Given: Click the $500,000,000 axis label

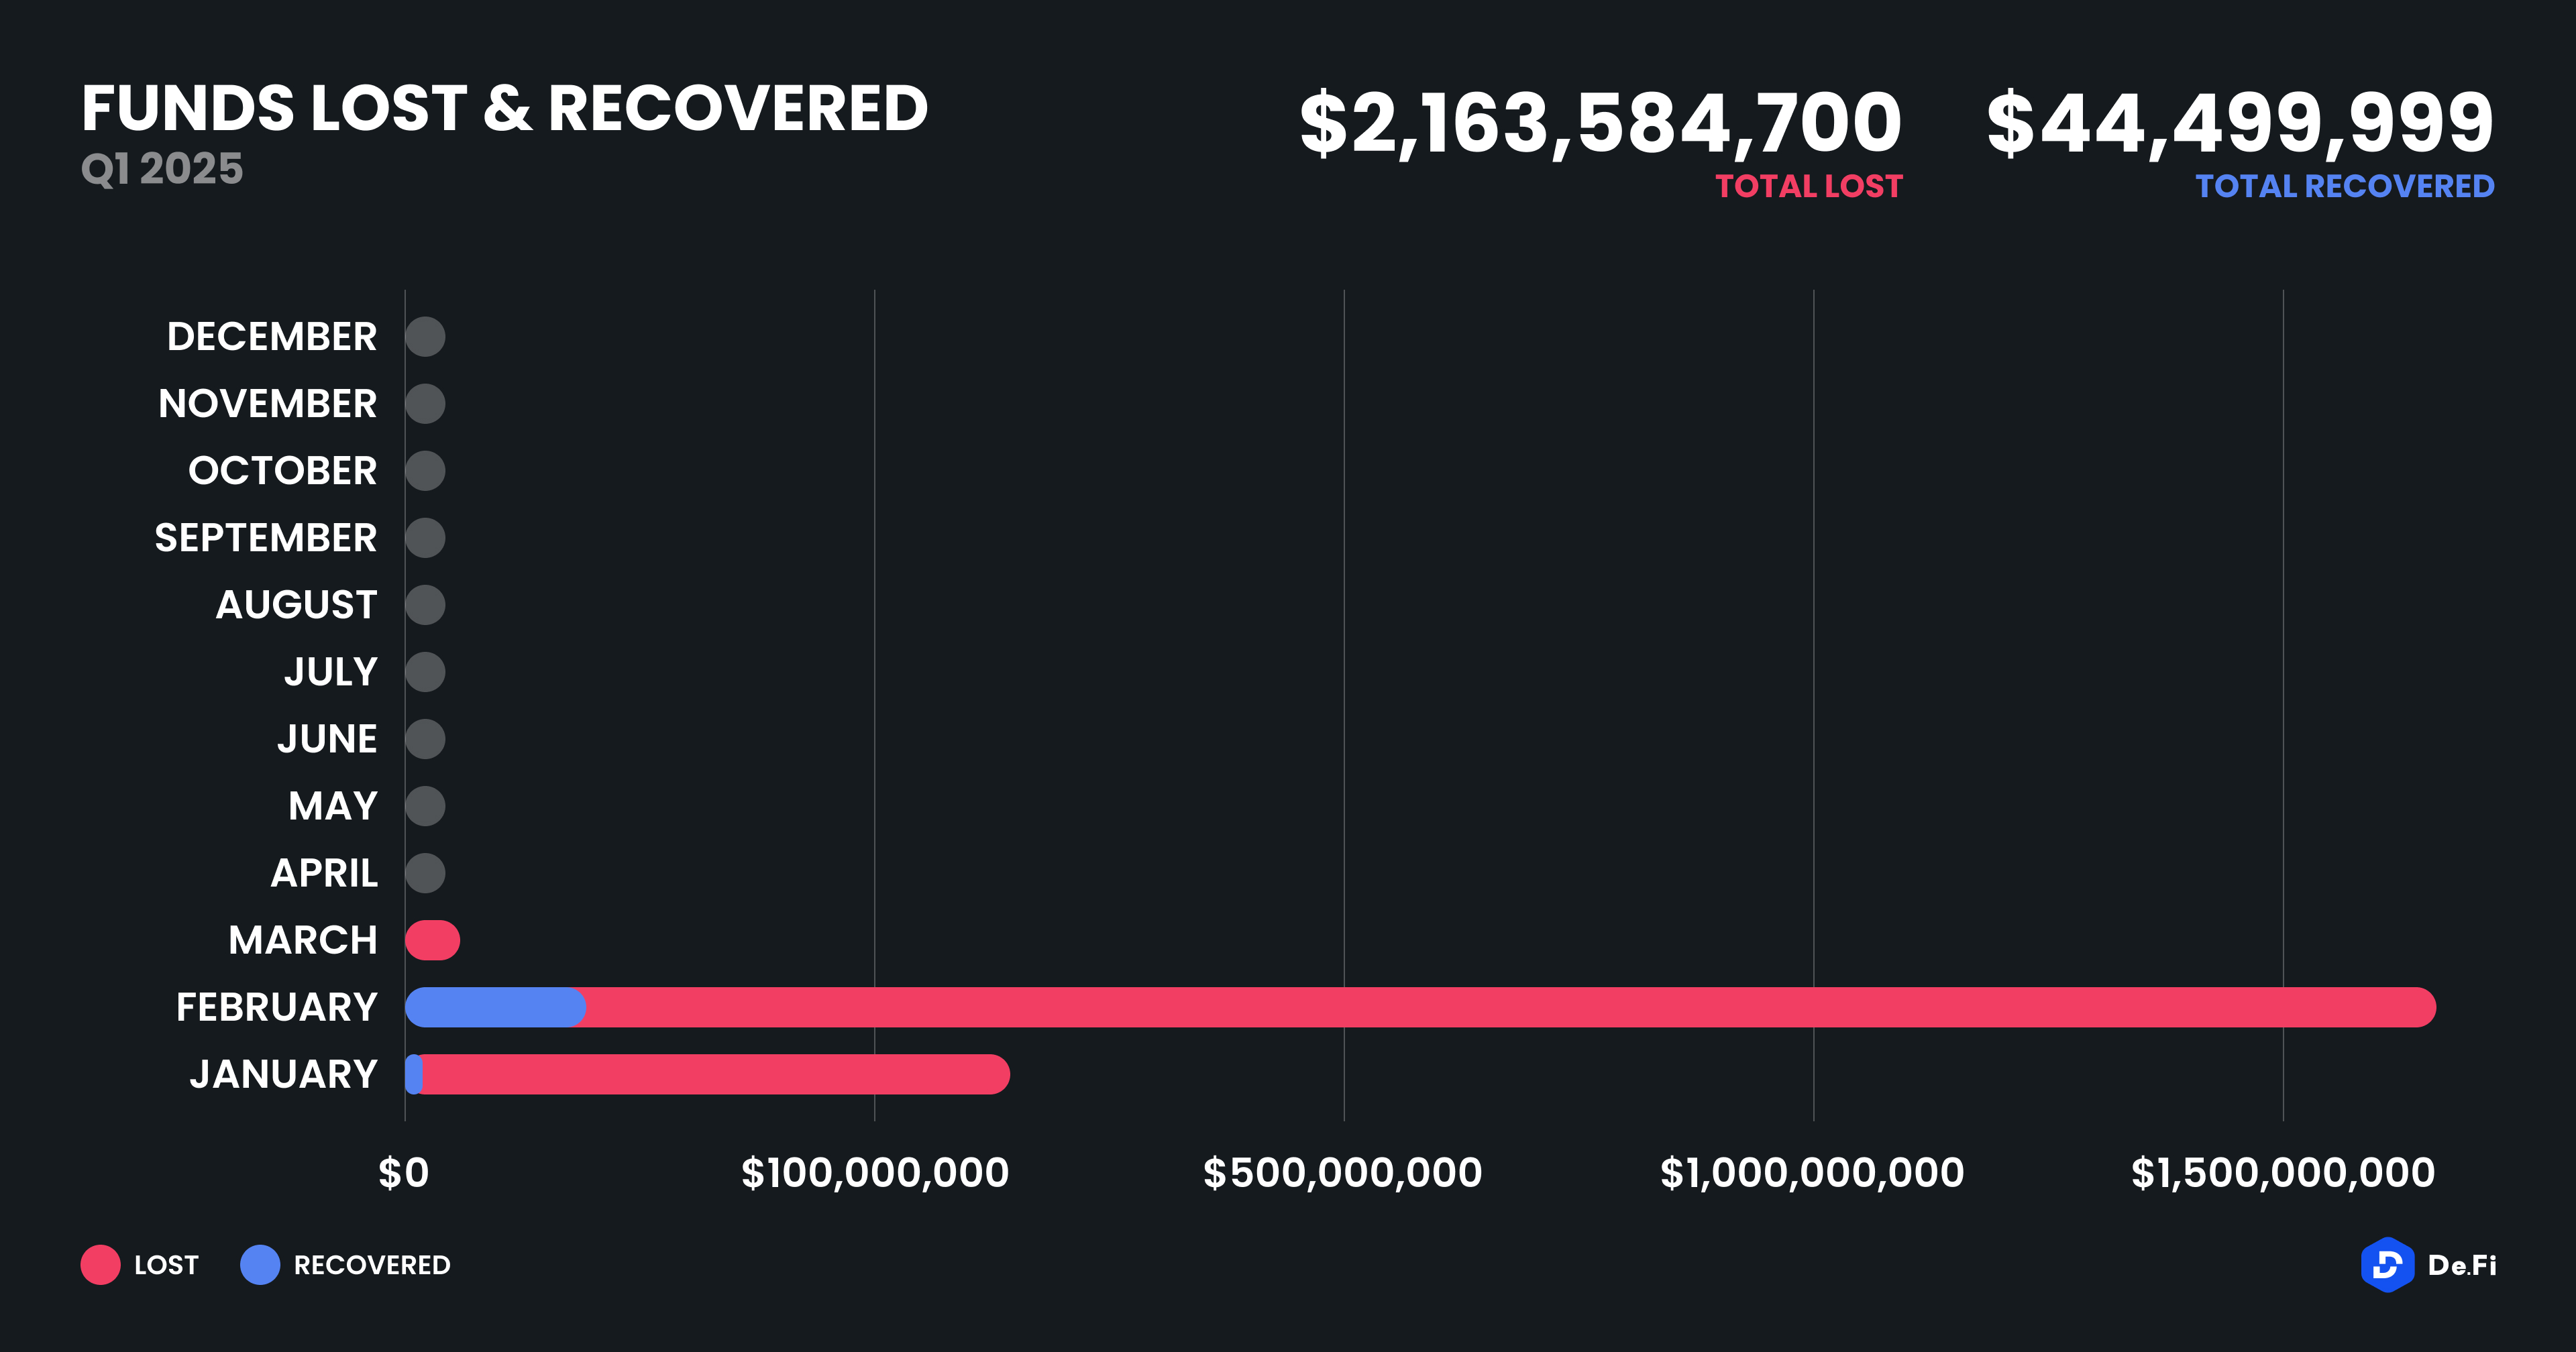Looking at the screenshot, I should (1342, 1173).
